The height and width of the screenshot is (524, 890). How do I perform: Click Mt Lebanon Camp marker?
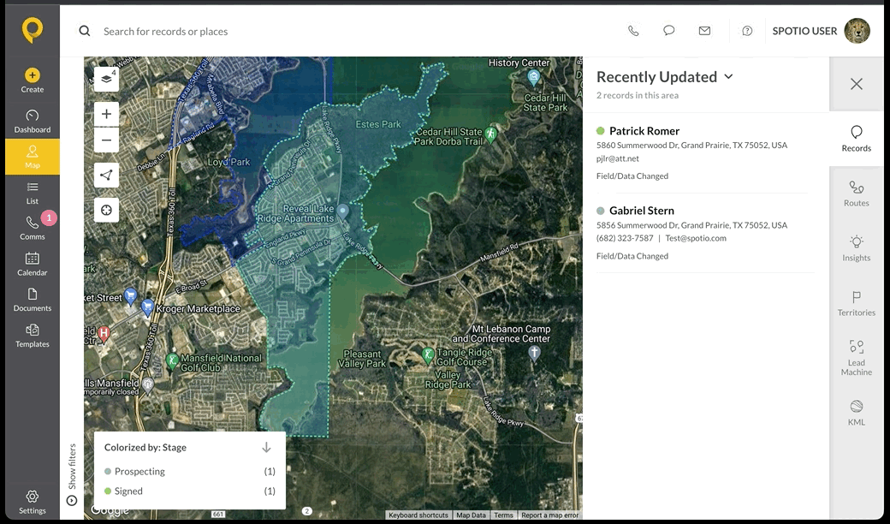(x=534, y=353)
